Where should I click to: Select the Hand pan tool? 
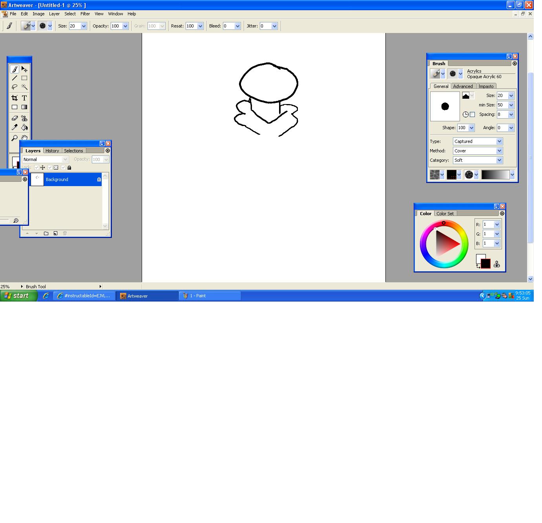tap(25, 137)
